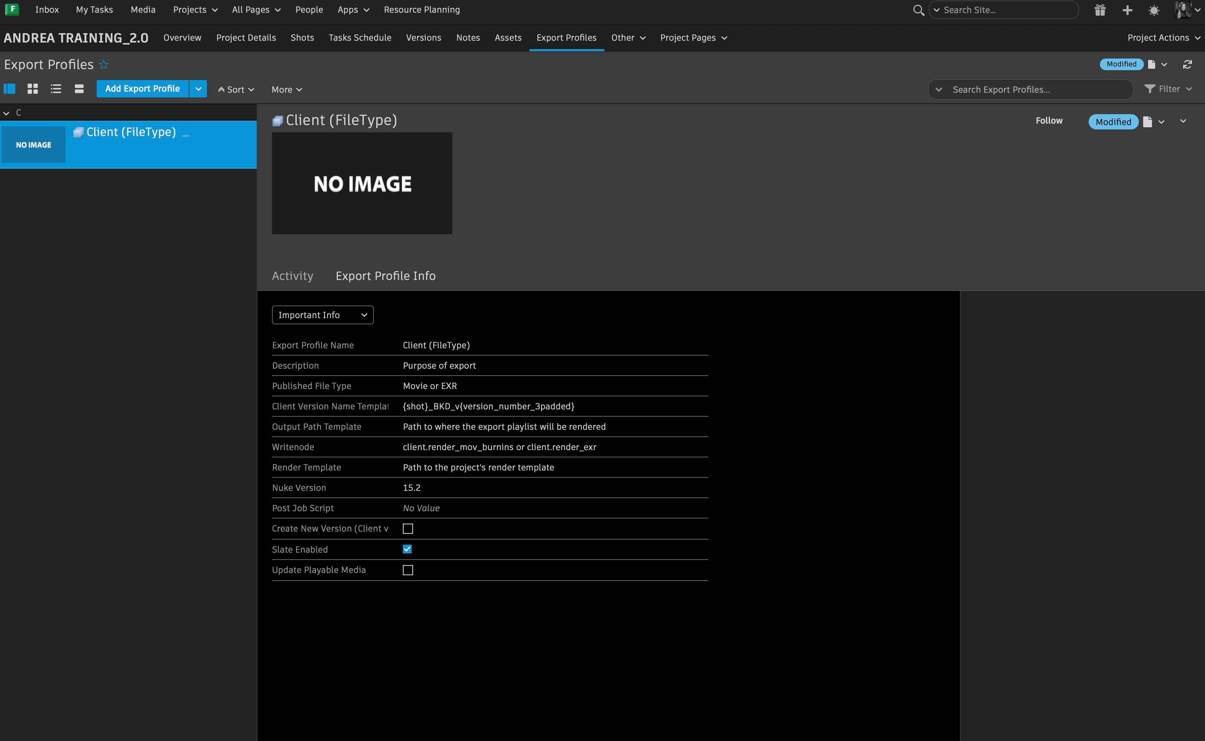1205x741 pixels.
Task: Check the Create New Version checkbox
Action: click(408, 528)
